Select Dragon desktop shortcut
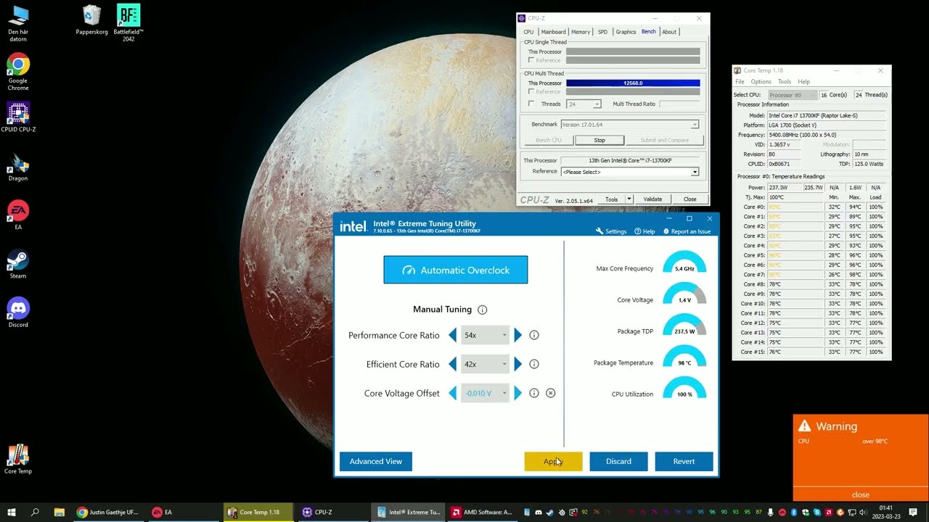Screen dimensions: 929x522 pyautogui.click(x=18, y=167)
